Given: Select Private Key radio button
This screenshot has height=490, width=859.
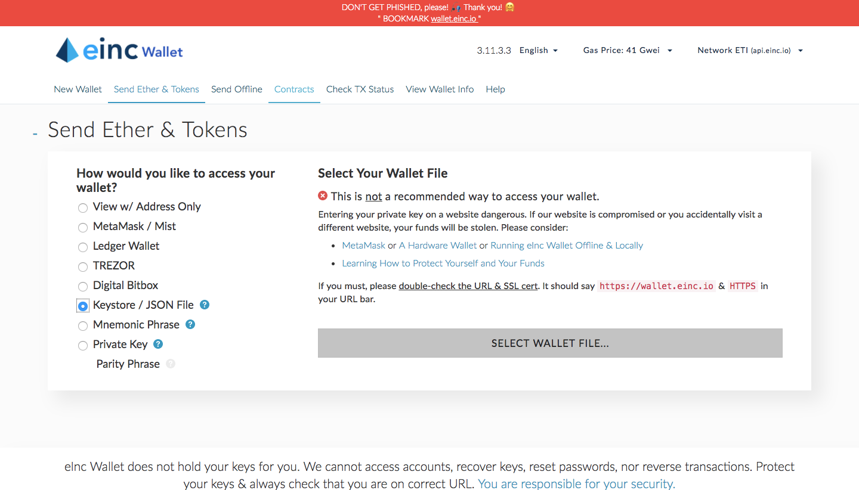Looking at the screenshot, I should [x=83, y=346].
